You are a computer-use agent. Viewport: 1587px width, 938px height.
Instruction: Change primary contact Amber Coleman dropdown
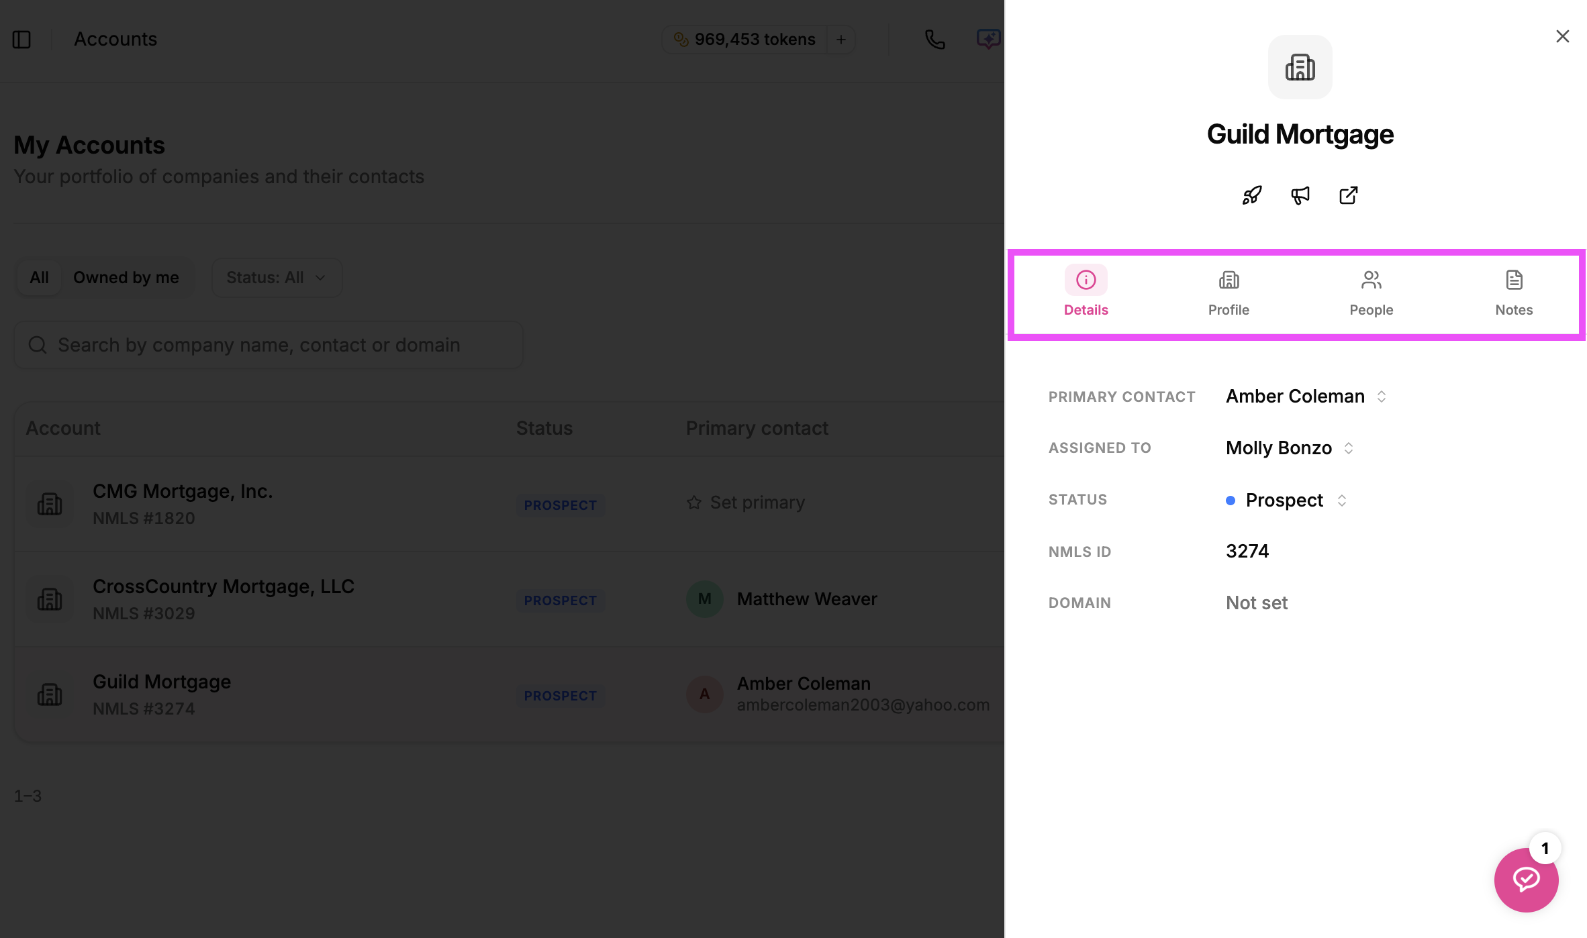point(1306,397)
